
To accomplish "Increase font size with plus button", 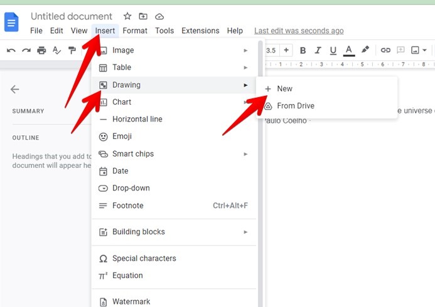I will pos(286,50).
